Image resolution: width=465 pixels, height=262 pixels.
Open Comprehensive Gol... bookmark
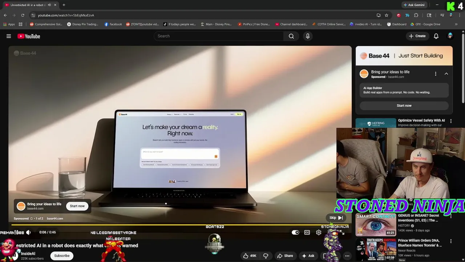tap(46, 24)
